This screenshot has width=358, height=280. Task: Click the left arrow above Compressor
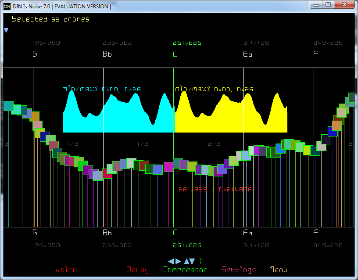click(171, 261)
